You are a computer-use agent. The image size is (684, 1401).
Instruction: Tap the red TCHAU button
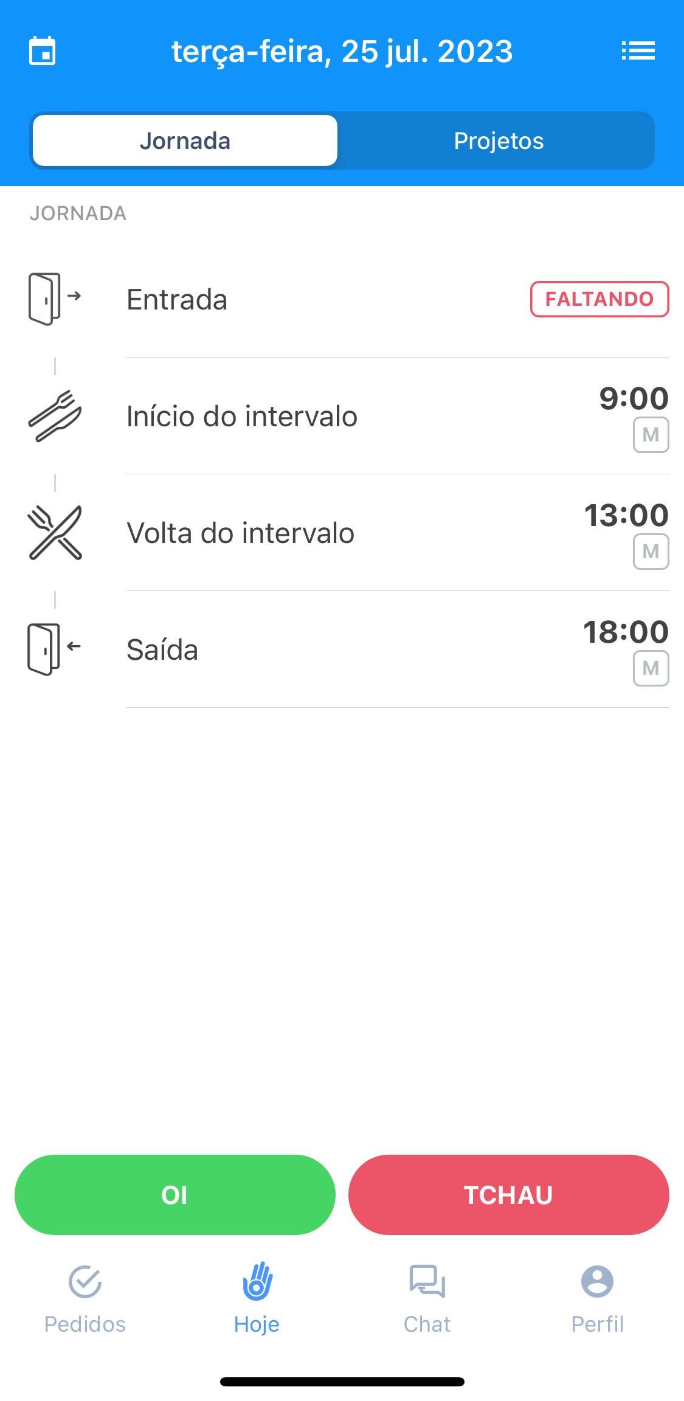click(x=509, y=1194)
